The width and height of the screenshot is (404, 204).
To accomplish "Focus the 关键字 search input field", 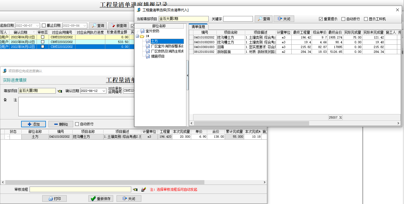I will click(x=238, y=19).
